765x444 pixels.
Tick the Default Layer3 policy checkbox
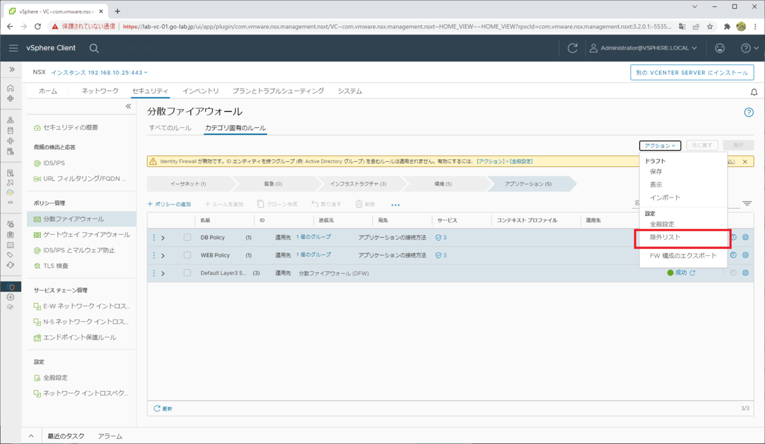point(187,273)
